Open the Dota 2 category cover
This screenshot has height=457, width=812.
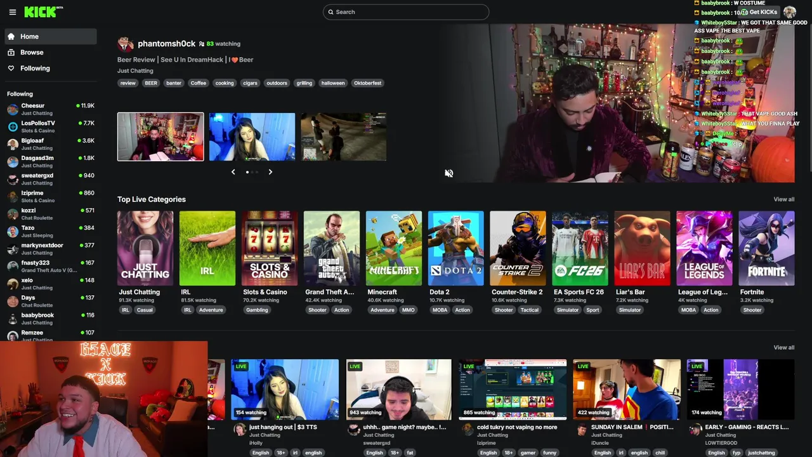tap(456, 248)
